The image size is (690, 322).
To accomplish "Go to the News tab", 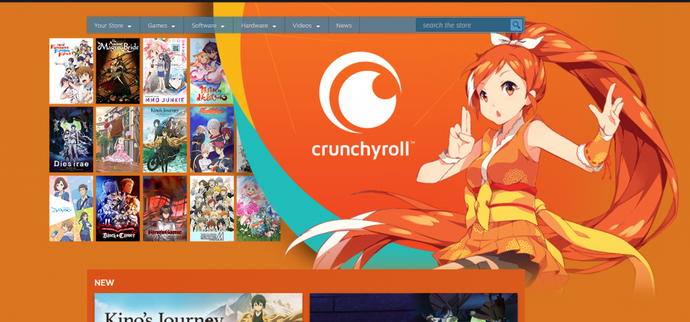I will tap(344, 25).
